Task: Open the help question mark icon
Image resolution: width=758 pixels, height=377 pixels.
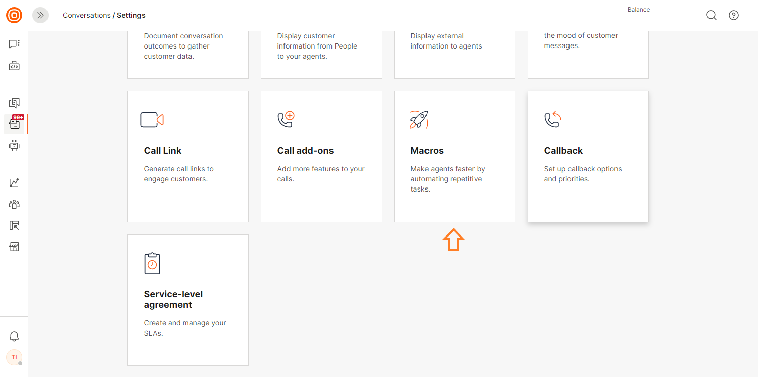Action: [734, 15]
